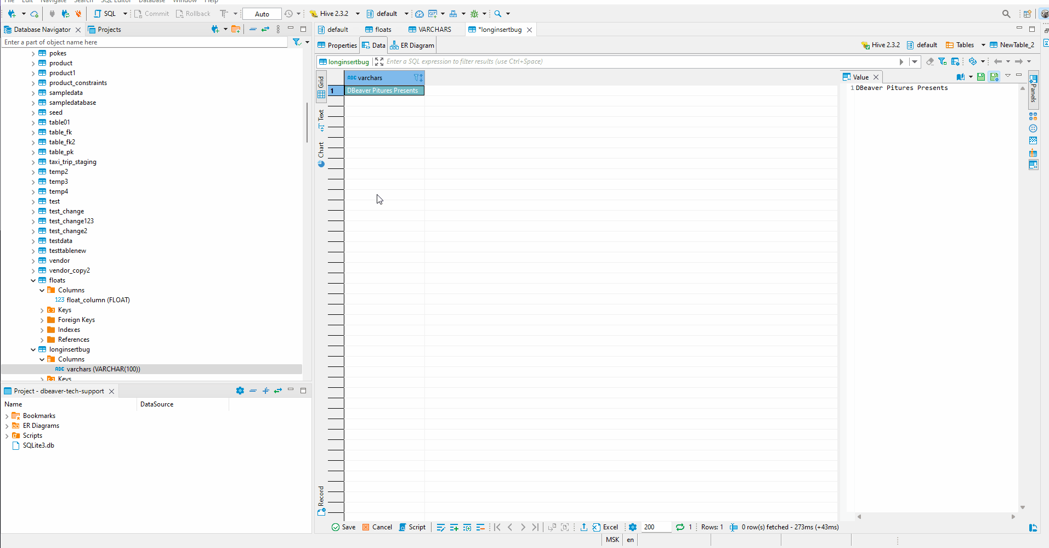Expand the sampledata table node
The image size is (1049, 548).
click(33, 93)
